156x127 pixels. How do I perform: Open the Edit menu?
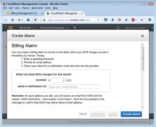[11, 8]
